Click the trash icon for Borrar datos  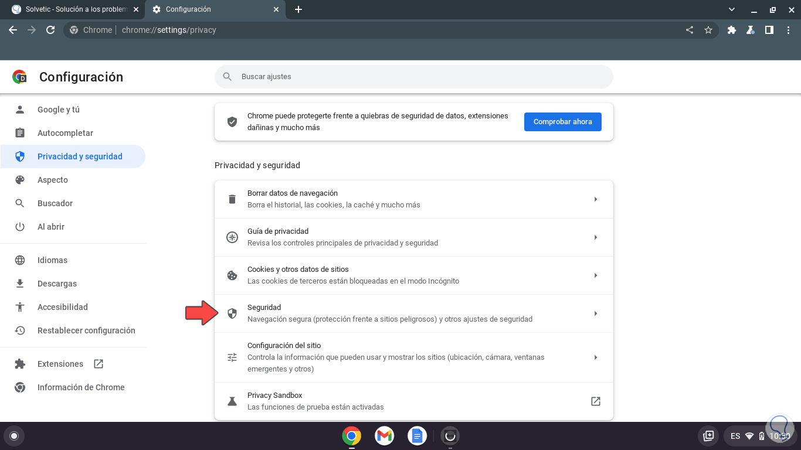click(x=232, y=199)
